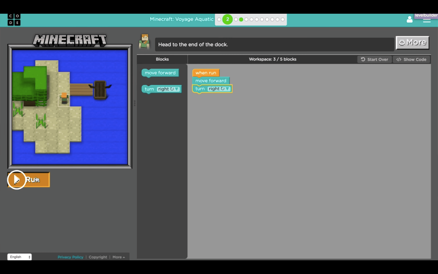This screenshot has height=274, width=438.
Task: Jump to the last progress dot
Action: pos(283,19)
